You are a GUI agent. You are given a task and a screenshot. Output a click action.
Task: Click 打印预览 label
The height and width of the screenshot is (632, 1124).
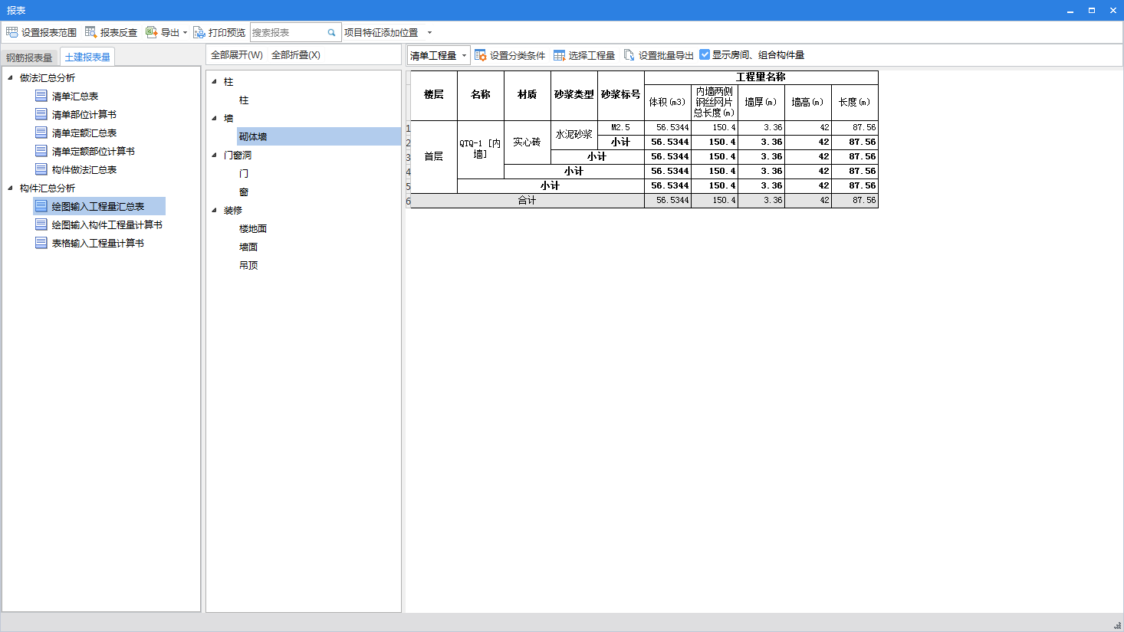pos(227,33)
